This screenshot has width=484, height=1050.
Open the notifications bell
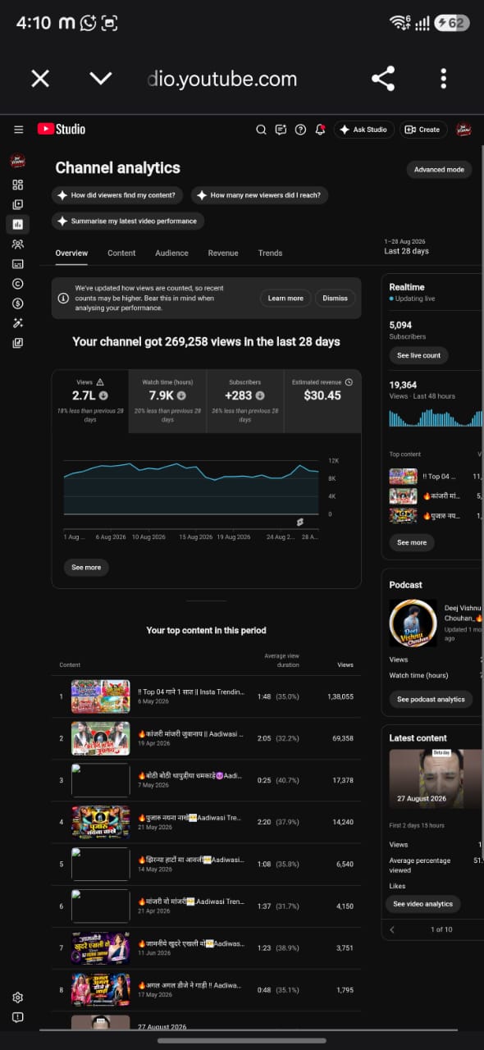coord(320,130)
